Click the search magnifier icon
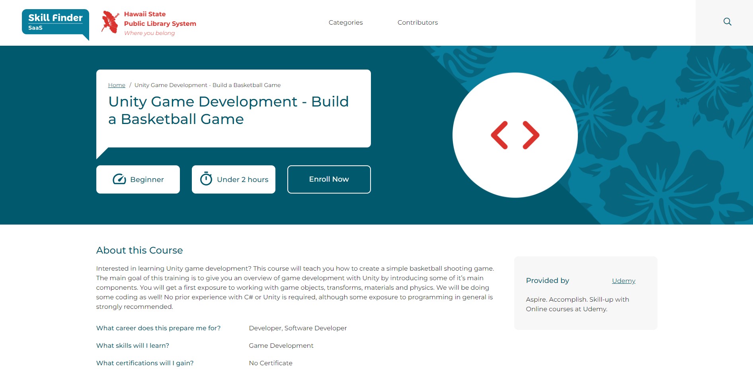Screen dimensions: 753x374 point(727,22)
